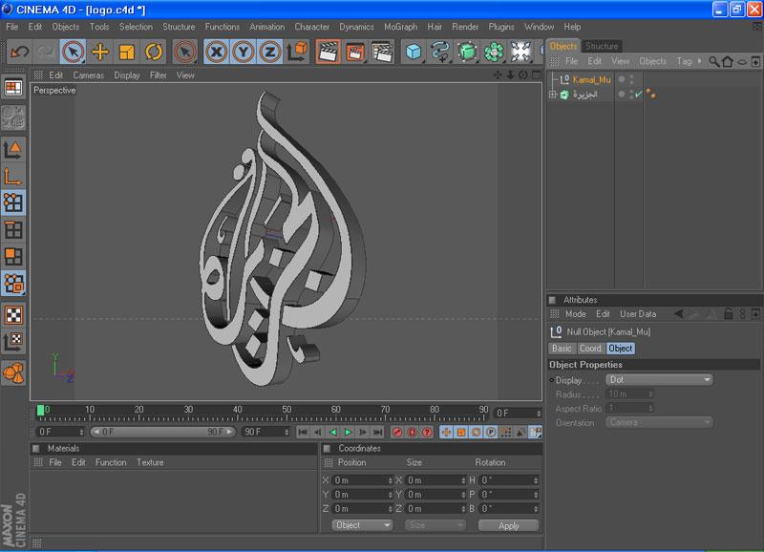Click the Rotation H input field
Image resolution: width=764 pixels, height=552 pixels.
point(508,480)
